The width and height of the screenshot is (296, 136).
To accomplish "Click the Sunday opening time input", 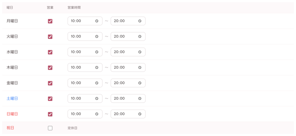I will 85,114.
